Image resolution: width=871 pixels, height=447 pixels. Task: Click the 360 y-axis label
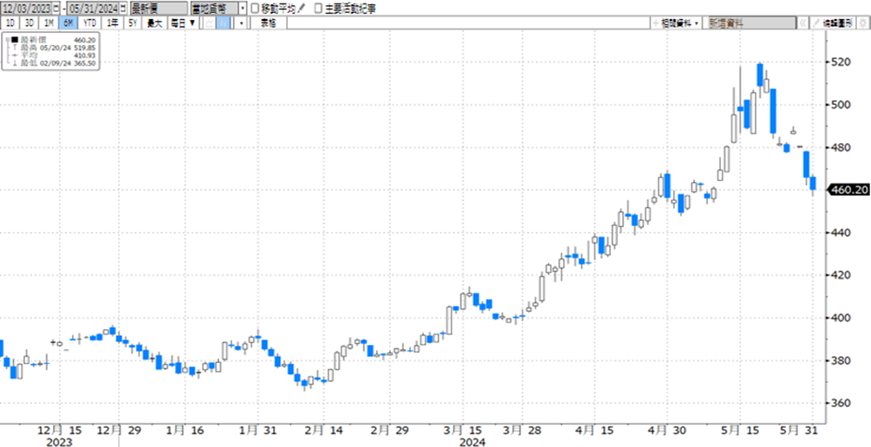pyautogui.click(x=841, y=403)
